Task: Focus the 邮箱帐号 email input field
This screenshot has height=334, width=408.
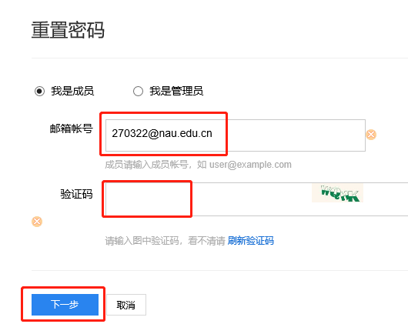Action: click(x=236, y=135)
